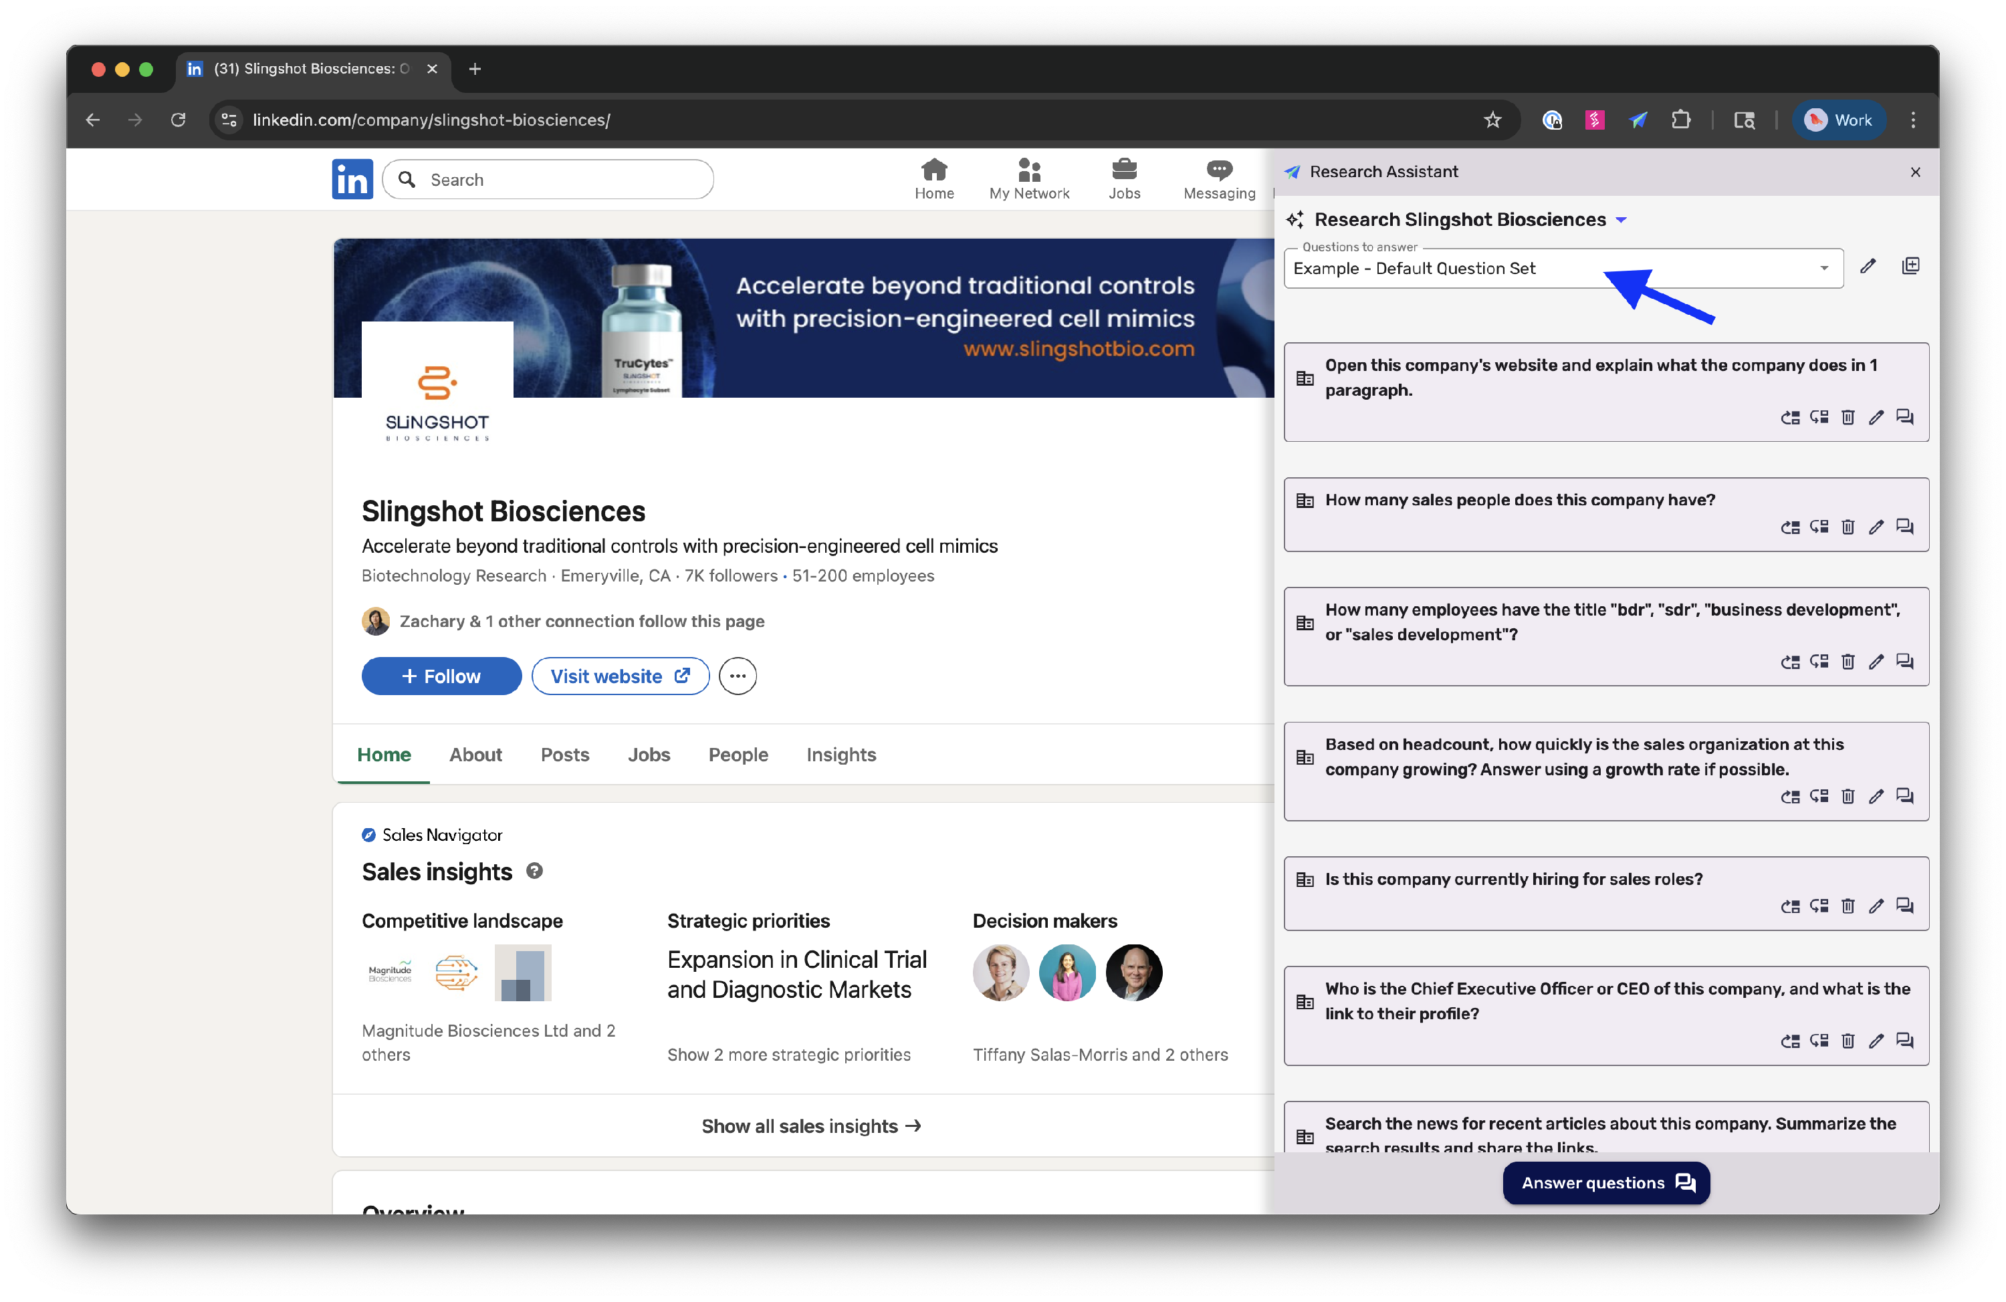This screenshot has height=1302, width=2006.
Task: Open the Chrome Extensions puzzle icon
Action: pos(1680,120)
